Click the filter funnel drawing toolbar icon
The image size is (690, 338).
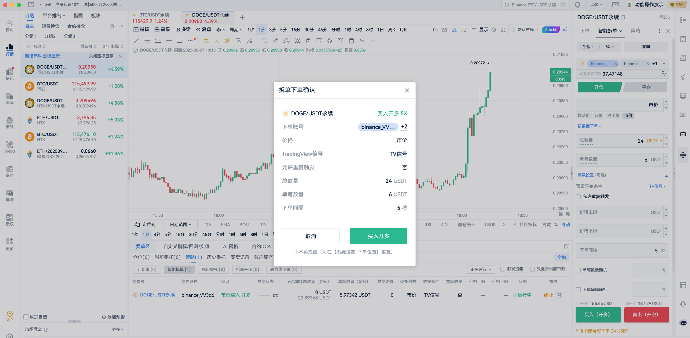(341, 41)
